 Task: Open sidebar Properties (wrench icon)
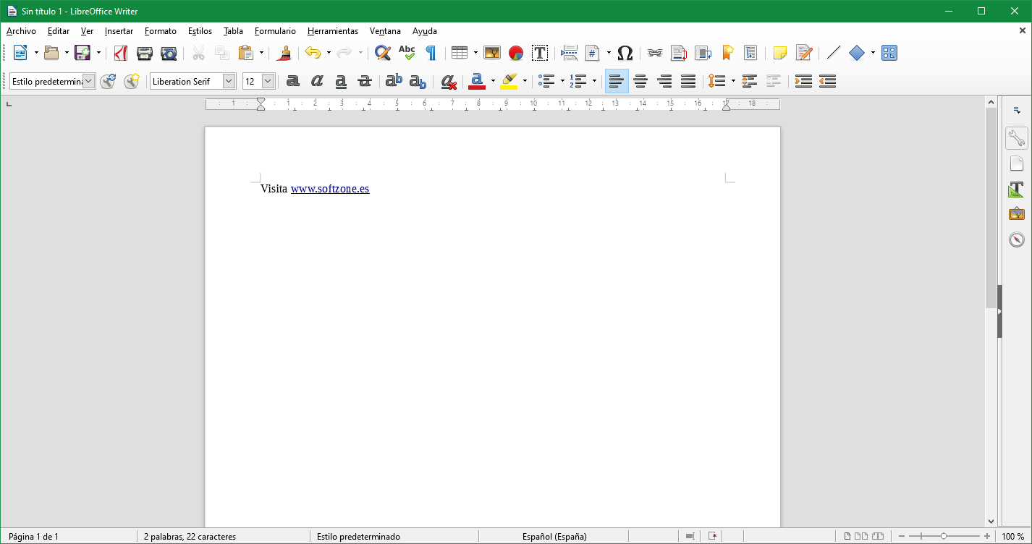click(1017, 138)
